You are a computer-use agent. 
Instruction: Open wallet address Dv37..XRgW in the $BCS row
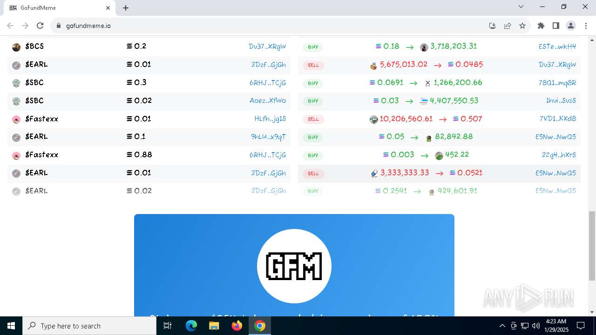267,47
